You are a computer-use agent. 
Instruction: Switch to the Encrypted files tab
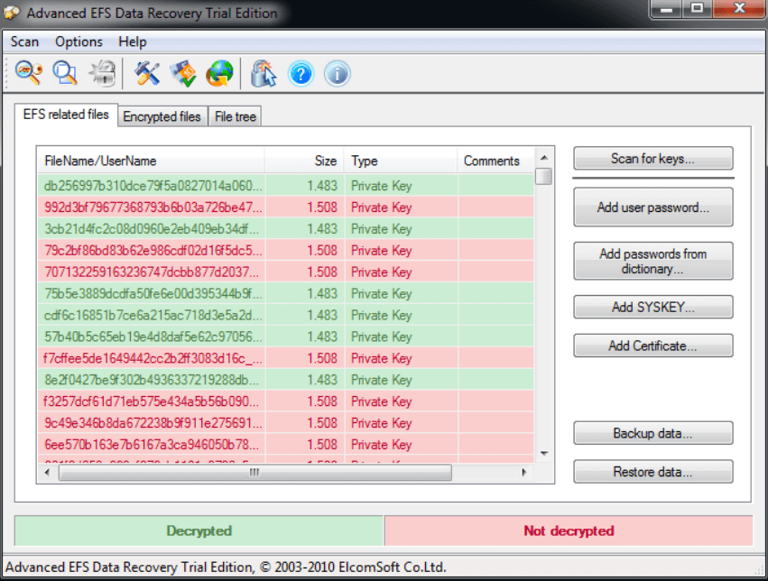(162, 116)
